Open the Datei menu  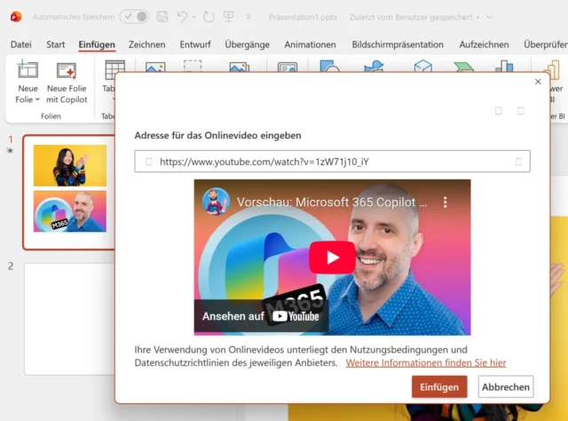pyautogui.click(x=21, y=44)
